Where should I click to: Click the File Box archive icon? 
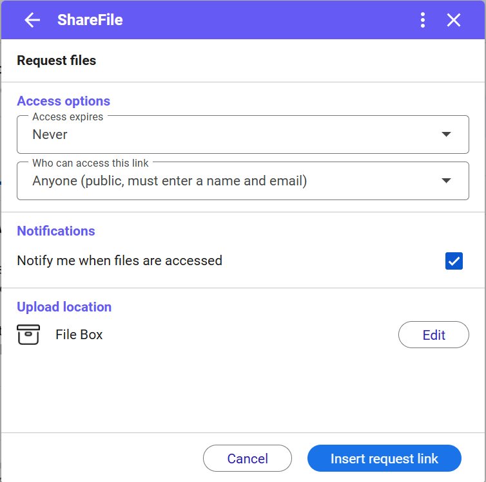pos(28,335)
